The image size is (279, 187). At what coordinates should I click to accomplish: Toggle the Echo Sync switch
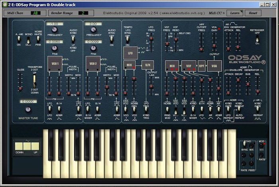[x=244, y=144]
